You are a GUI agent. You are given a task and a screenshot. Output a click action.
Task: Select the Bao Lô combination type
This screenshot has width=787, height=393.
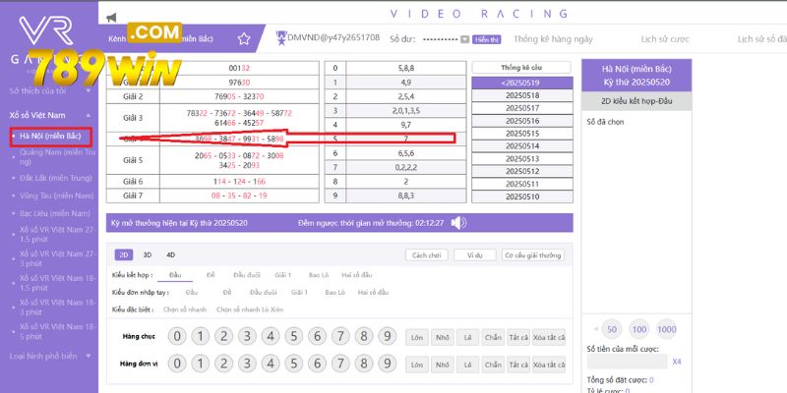click(x=319, y=275)
